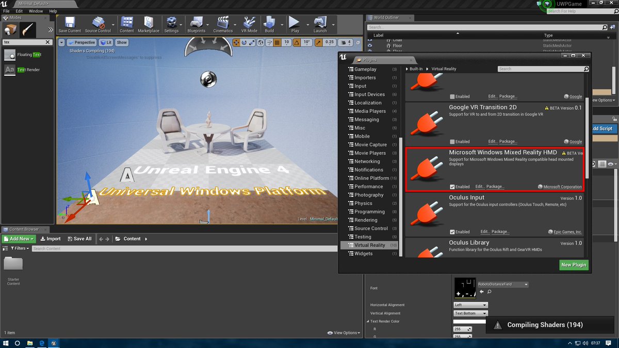The image size is (619, 348).
Task: Click Save All in the Content Browser
Action: coord(79,239)
